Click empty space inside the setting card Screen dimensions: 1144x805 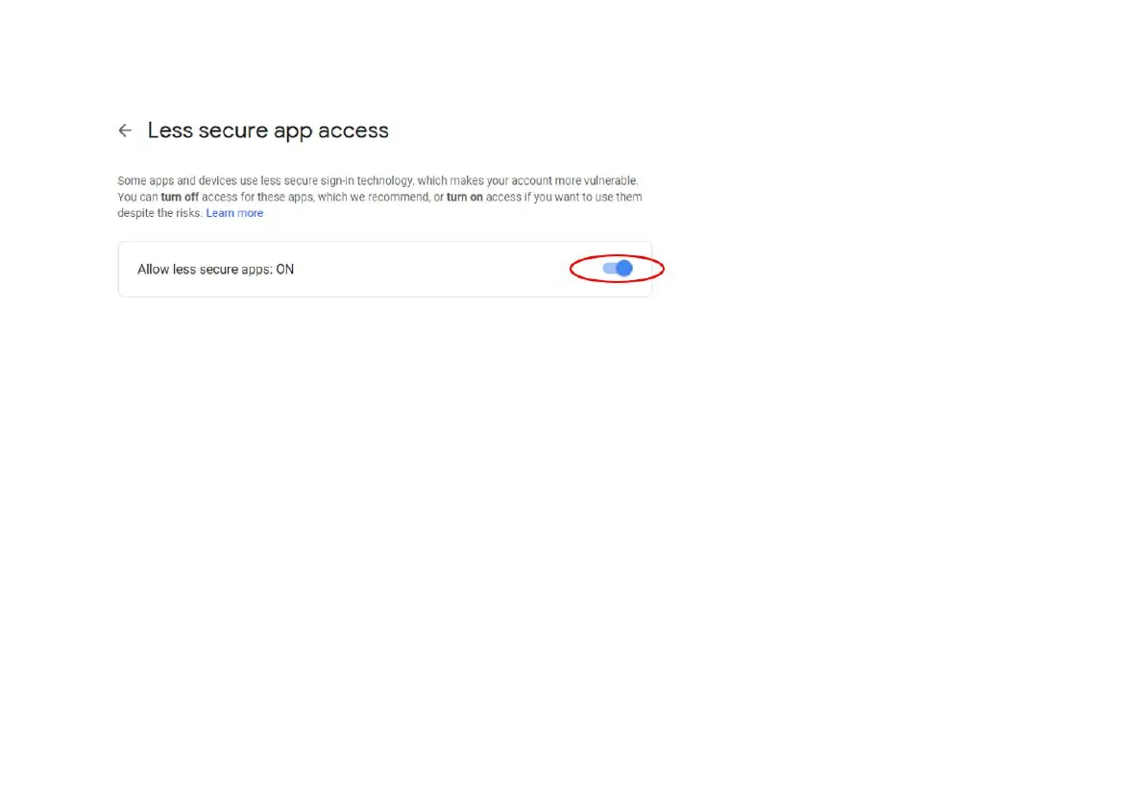(430, 269)
